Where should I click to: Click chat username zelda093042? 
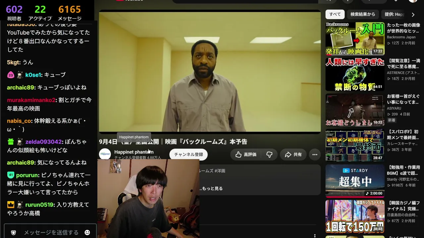[x=43, y=142]
